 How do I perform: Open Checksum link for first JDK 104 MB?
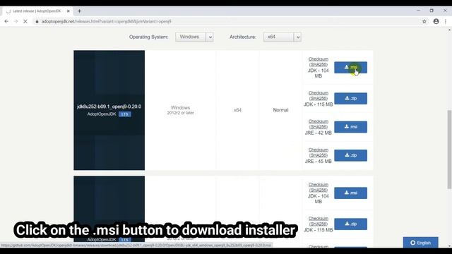point(319,61)
